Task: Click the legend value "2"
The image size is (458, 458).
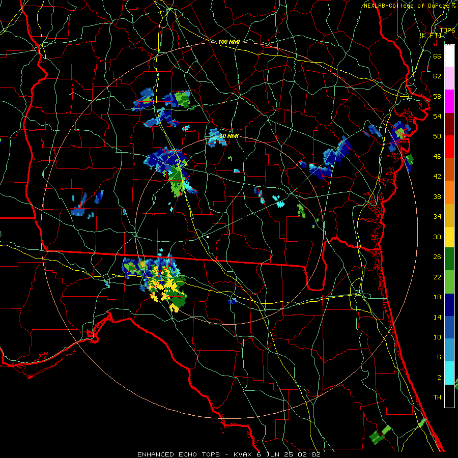Action: pyautogui.click(x=439, y=378)
